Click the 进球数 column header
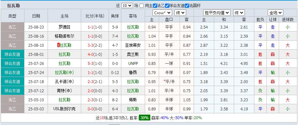This screenshot has width=298, height=125. click(288, 19)
